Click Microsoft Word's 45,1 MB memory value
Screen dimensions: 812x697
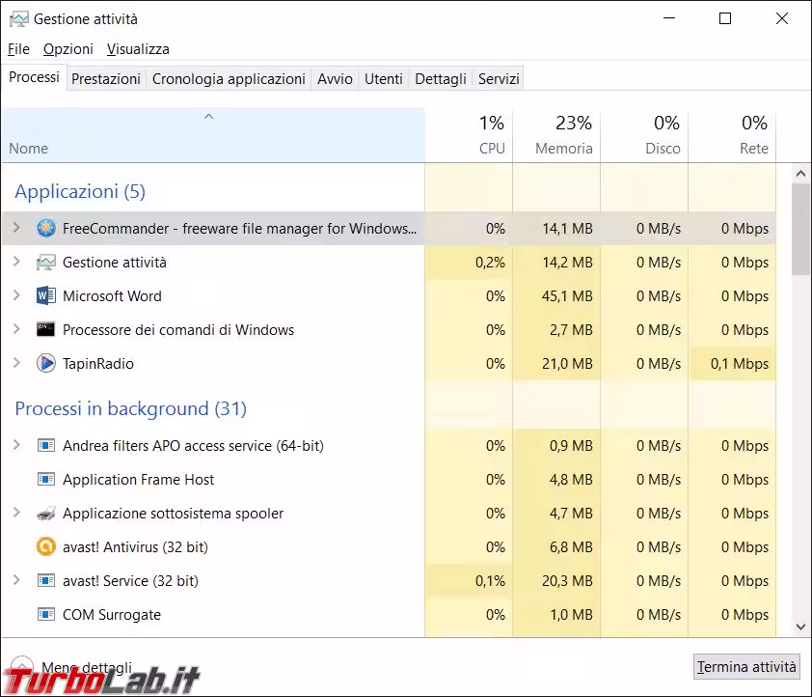(x=567, y=296)
